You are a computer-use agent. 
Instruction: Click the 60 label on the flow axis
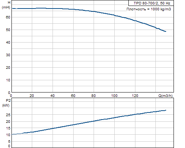(73, 96)
